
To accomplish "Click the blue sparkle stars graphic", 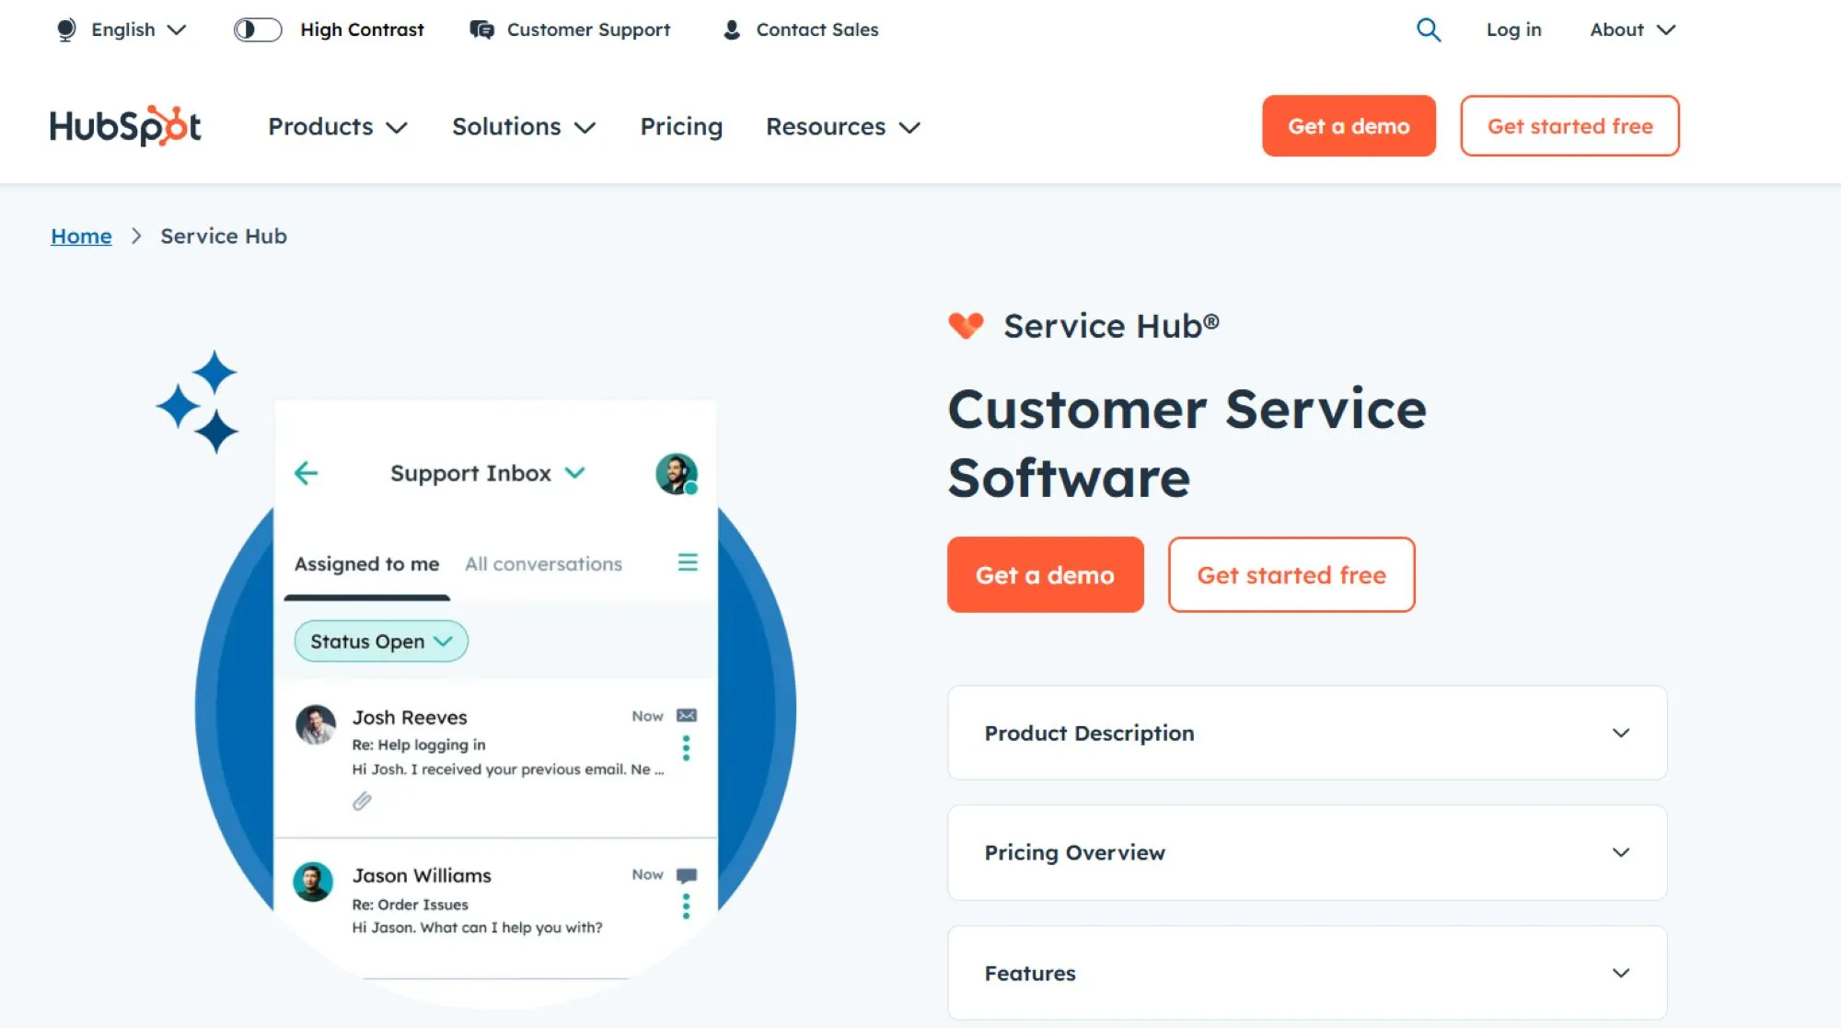I will tap(198, 401).
